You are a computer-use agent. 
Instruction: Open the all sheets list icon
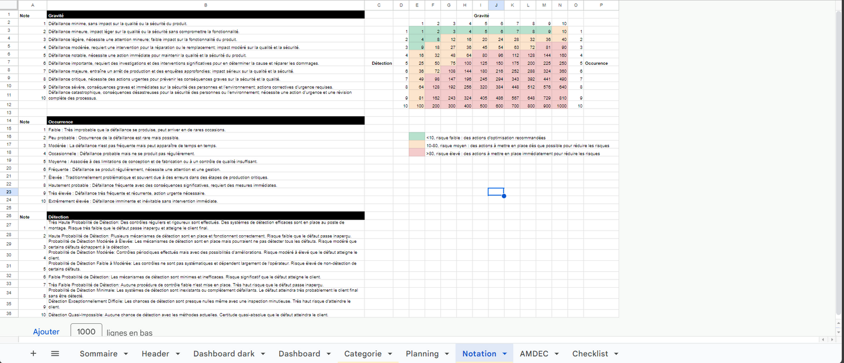[55, 354]
